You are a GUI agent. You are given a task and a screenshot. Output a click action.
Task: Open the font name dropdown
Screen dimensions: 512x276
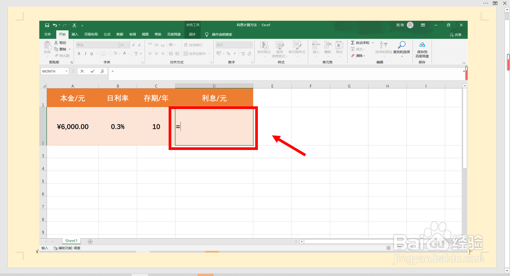(x=117, y=45)
